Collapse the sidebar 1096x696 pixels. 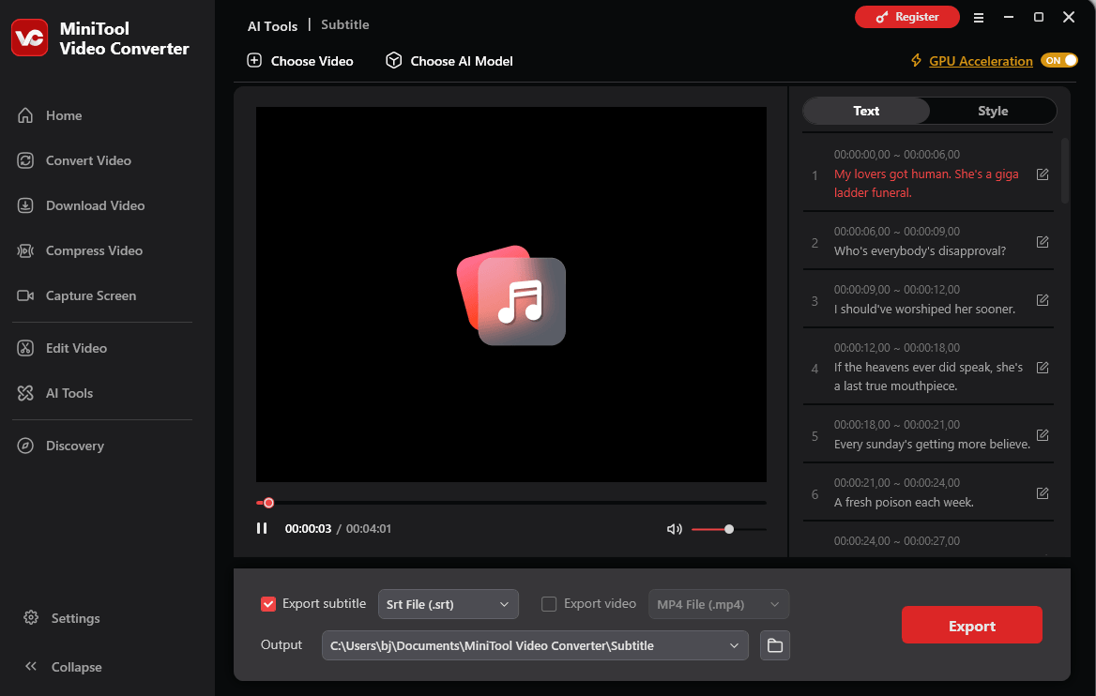pos(63,667)
